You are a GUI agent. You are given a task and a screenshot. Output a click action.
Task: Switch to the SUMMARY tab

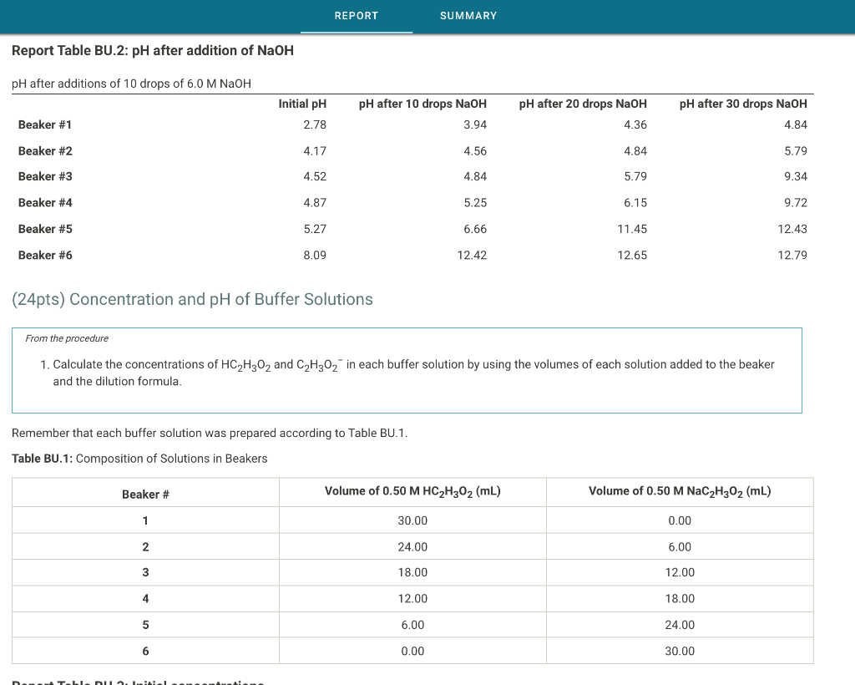[468, 16]
